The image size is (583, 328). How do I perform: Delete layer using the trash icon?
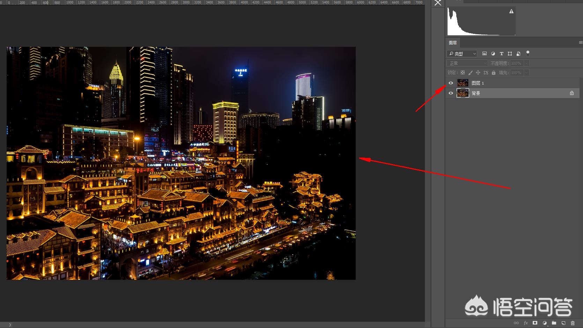(572, 323)
